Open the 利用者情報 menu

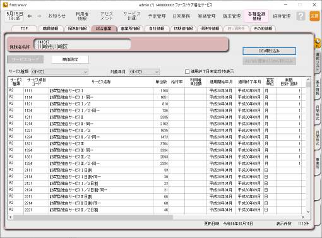(x=82, y=16)
